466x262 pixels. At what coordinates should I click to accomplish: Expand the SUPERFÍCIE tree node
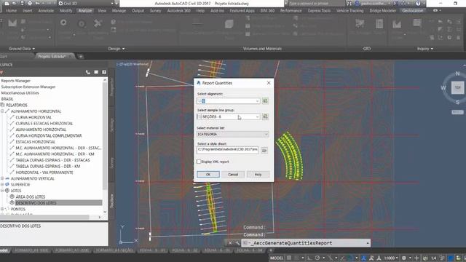[x=2, y=185]
